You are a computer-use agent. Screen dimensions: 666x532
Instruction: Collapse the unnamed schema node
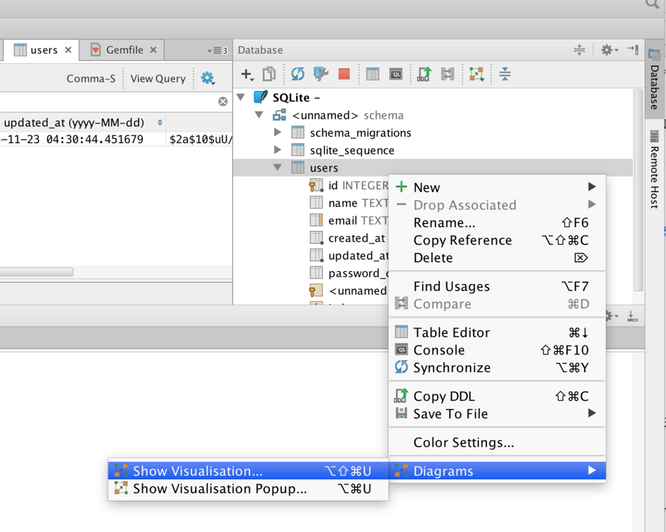pos(259,115)
